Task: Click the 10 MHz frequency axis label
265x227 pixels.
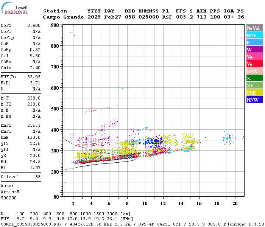Action: pyautogui.click(x=145, y=204)
